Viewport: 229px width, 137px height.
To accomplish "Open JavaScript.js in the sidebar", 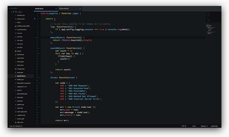I will [21, 76].
